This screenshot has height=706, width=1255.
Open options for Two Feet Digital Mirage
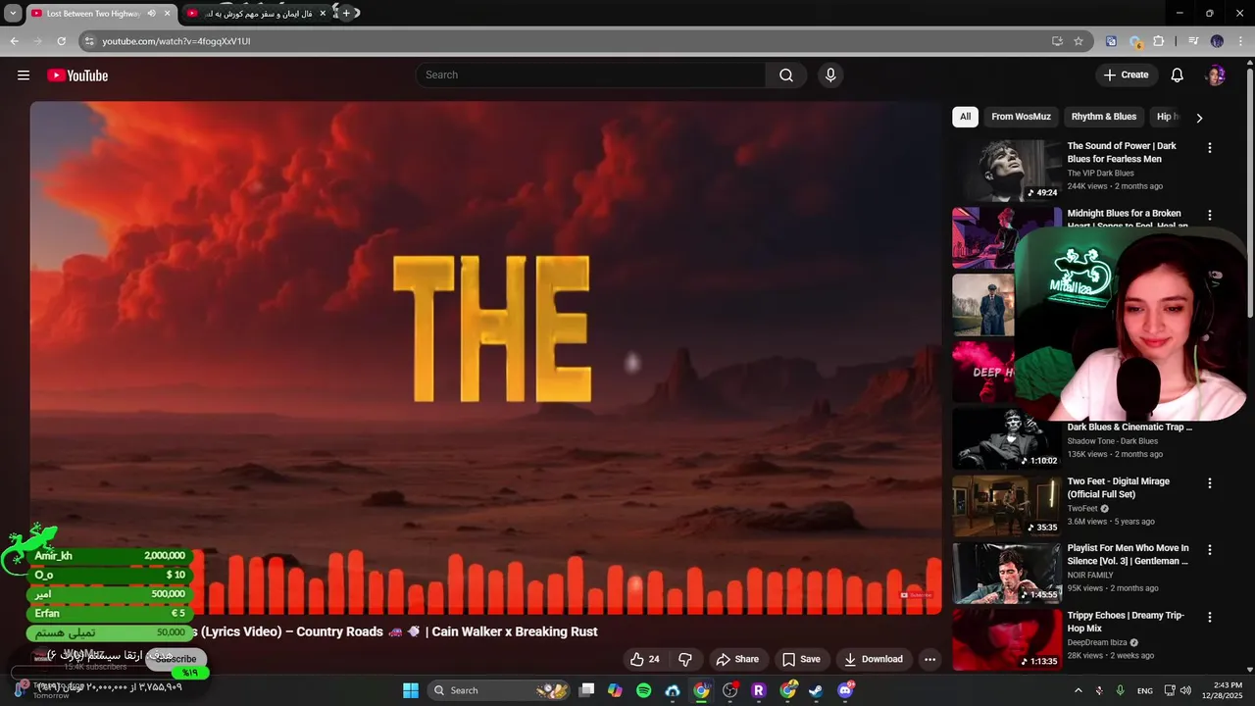[1209, 483]
